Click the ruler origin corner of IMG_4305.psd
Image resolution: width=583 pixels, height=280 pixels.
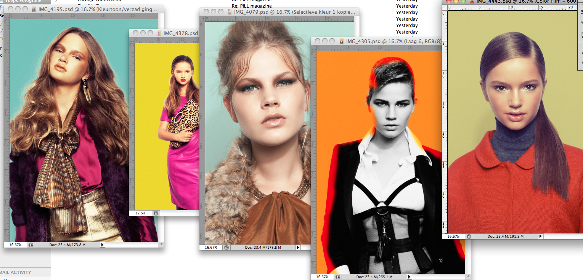pos(314,48)
